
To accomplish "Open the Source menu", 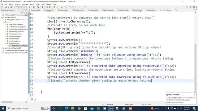I will pyautogui.click(x=11, y=4).
